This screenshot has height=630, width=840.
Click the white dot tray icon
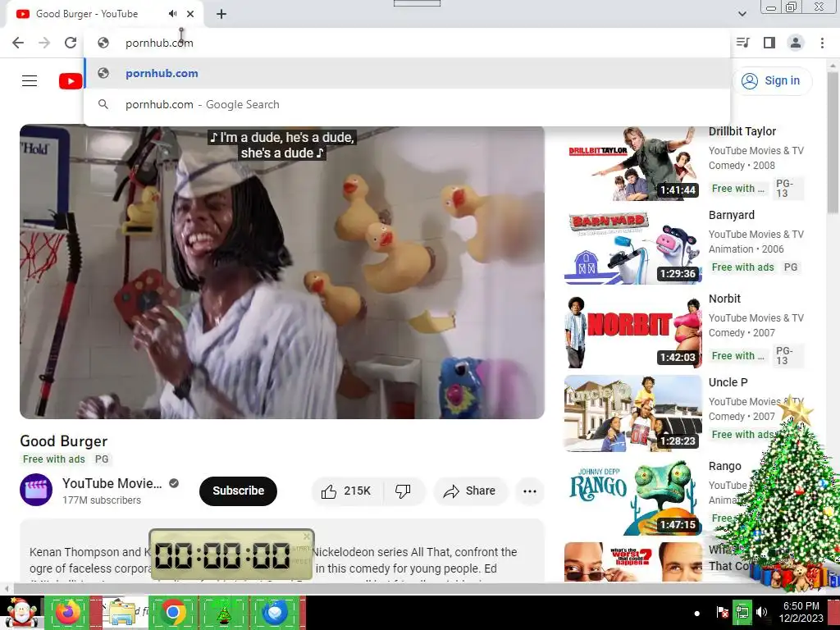coord(696,614)
